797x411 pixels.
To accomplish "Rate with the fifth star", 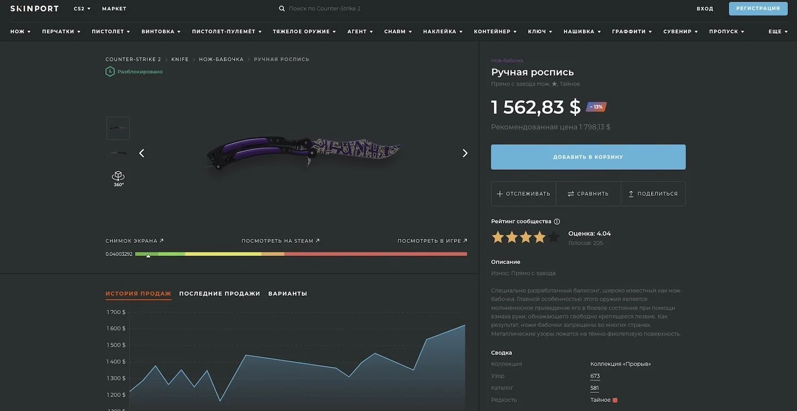I will 553,237.
